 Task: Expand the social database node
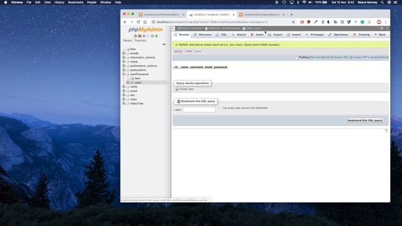click(x=124, y=91)
